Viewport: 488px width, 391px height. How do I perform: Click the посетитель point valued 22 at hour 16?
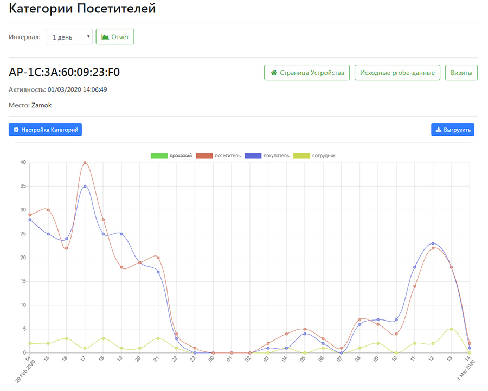coord(66,248)
